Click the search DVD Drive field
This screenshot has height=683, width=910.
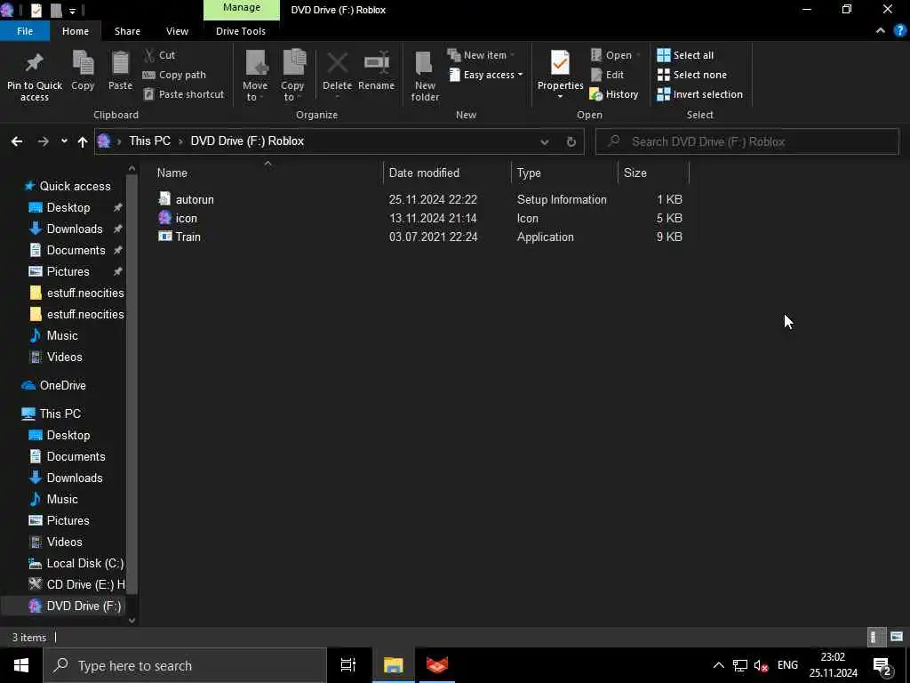pos(747,141)
